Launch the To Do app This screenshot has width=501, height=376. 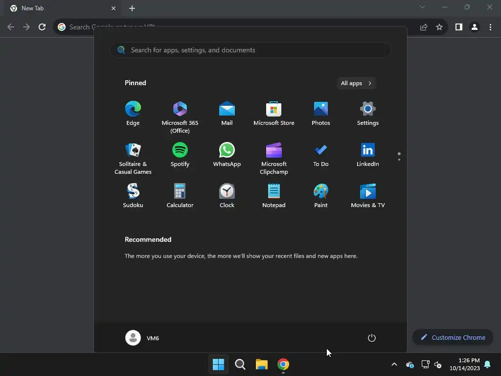(321, 155)
